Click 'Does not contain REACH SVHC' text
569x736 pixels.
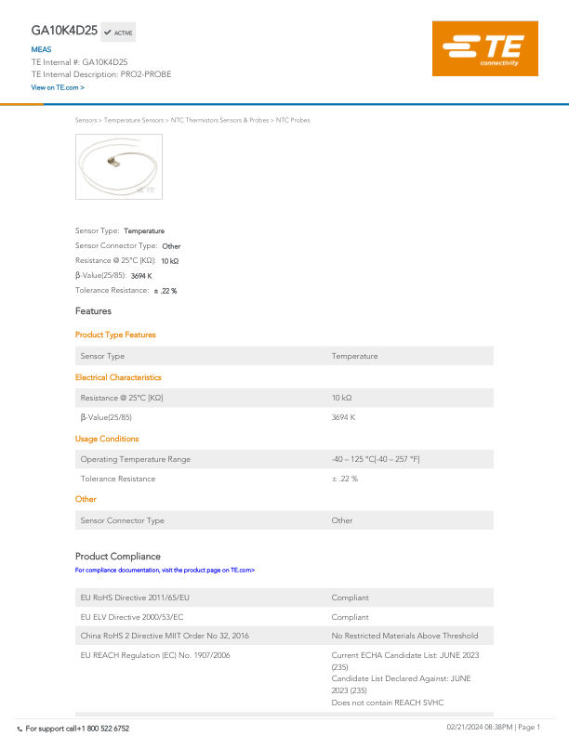(388, 703)
